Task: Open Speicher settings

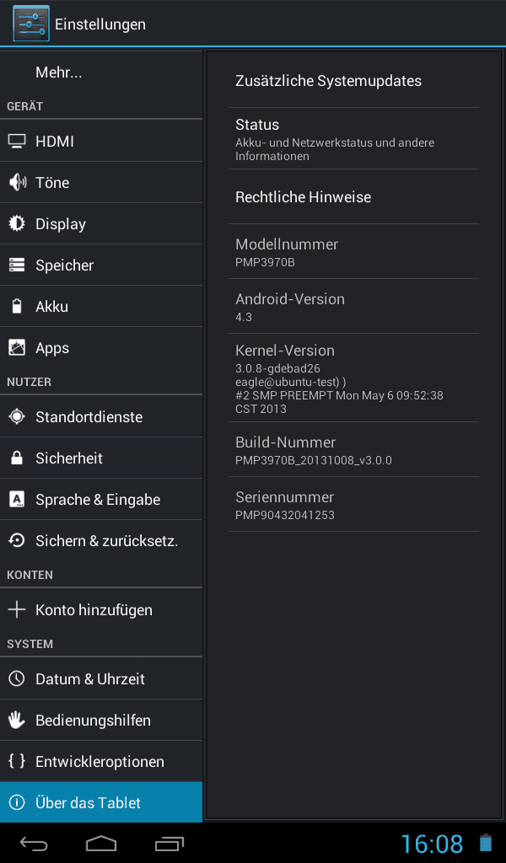Action: tap(101, 265)
